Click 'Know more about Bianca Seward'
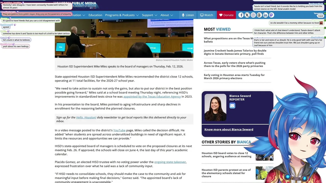The height and width of the screenshot is (183, 326). pyautogui.click(x=229, y=129)
